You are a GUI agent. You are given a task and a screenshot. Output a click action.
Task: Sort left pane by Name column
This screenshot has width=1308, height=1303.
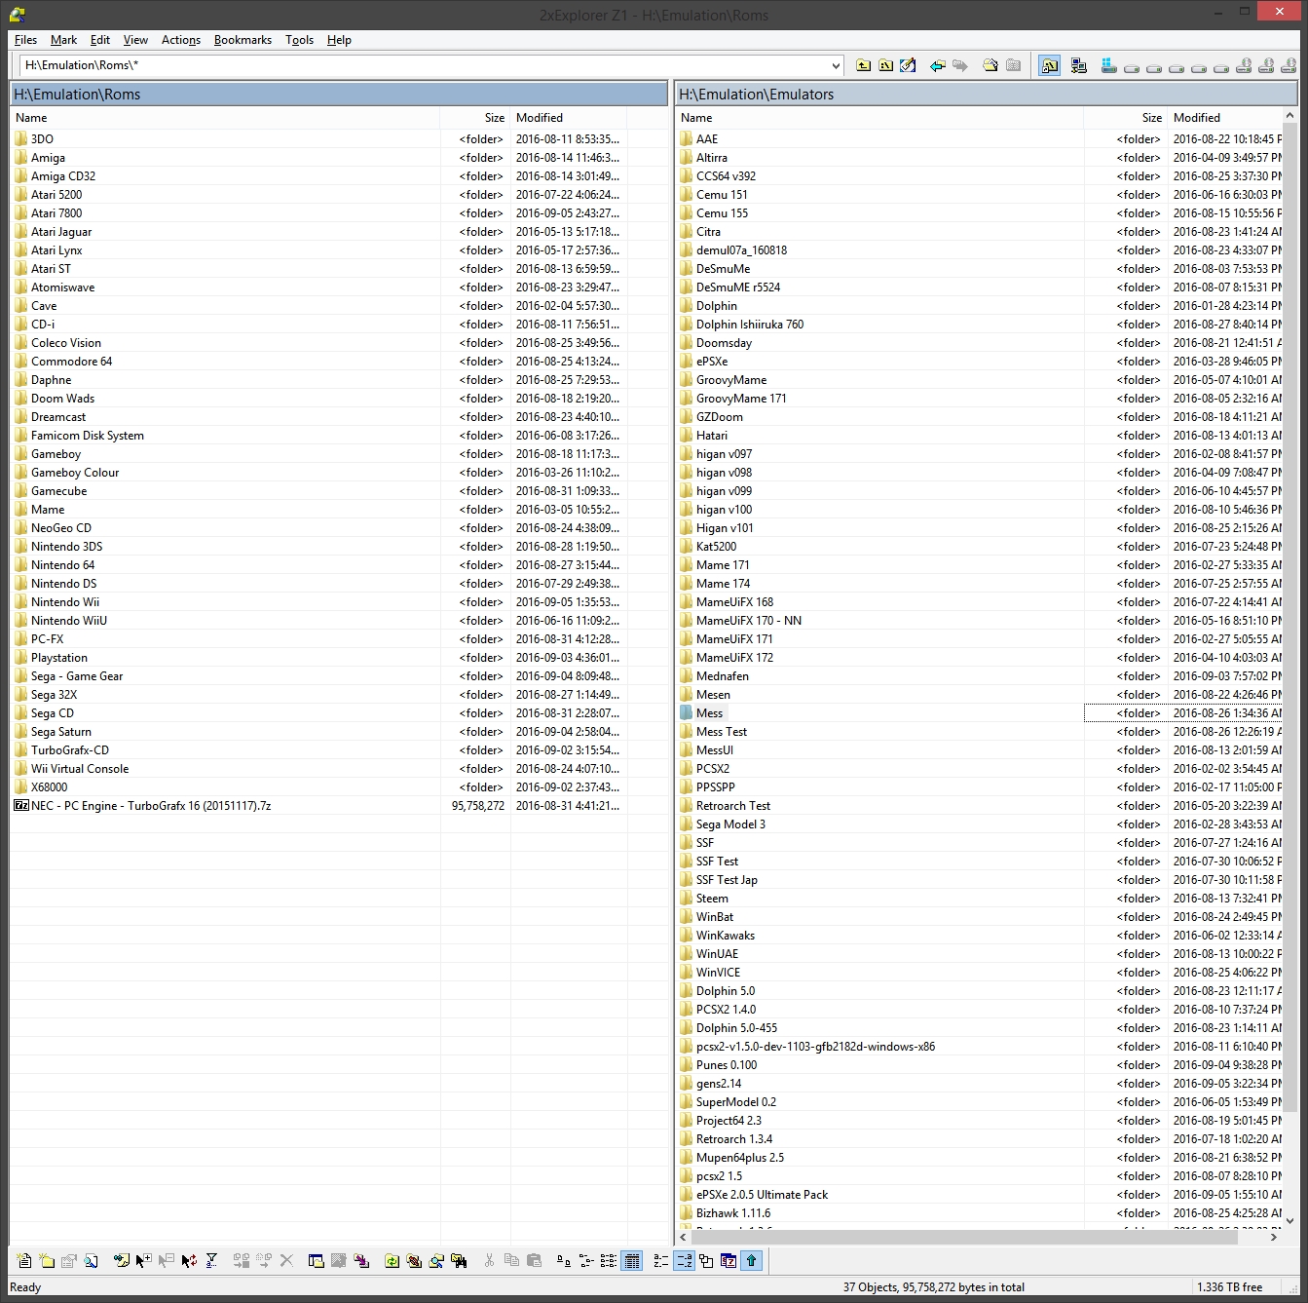pyautogui.click(x=225, y=117)
